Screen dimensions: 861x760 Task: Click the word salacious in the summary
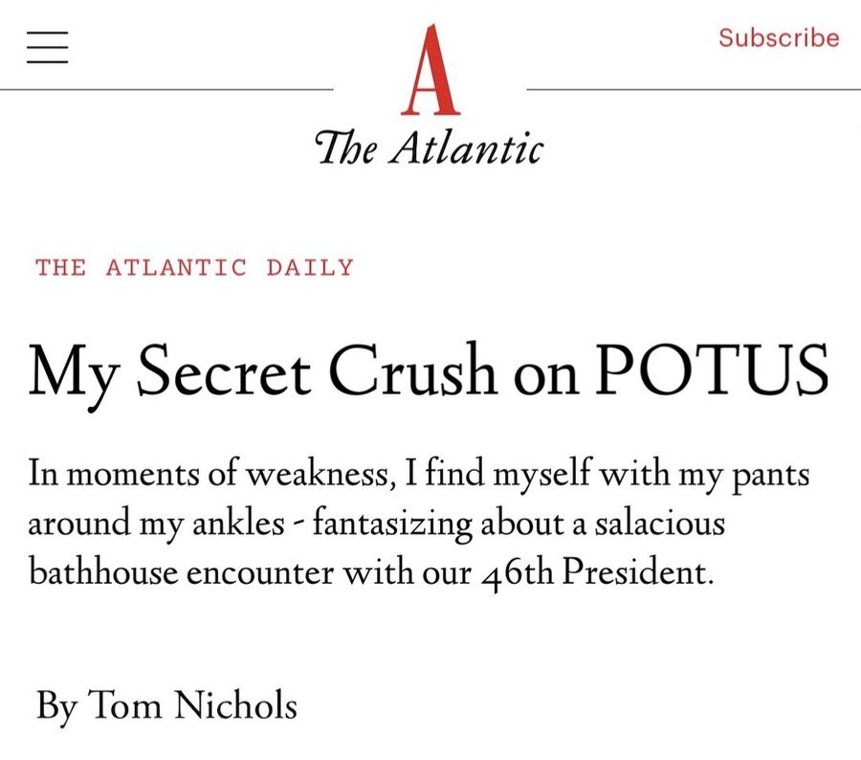tap(659, 524)
